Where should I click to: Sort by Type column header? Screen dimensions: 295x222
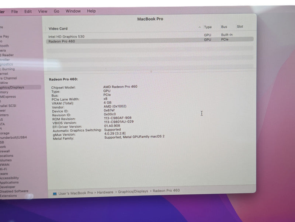(x=208, y=27)
